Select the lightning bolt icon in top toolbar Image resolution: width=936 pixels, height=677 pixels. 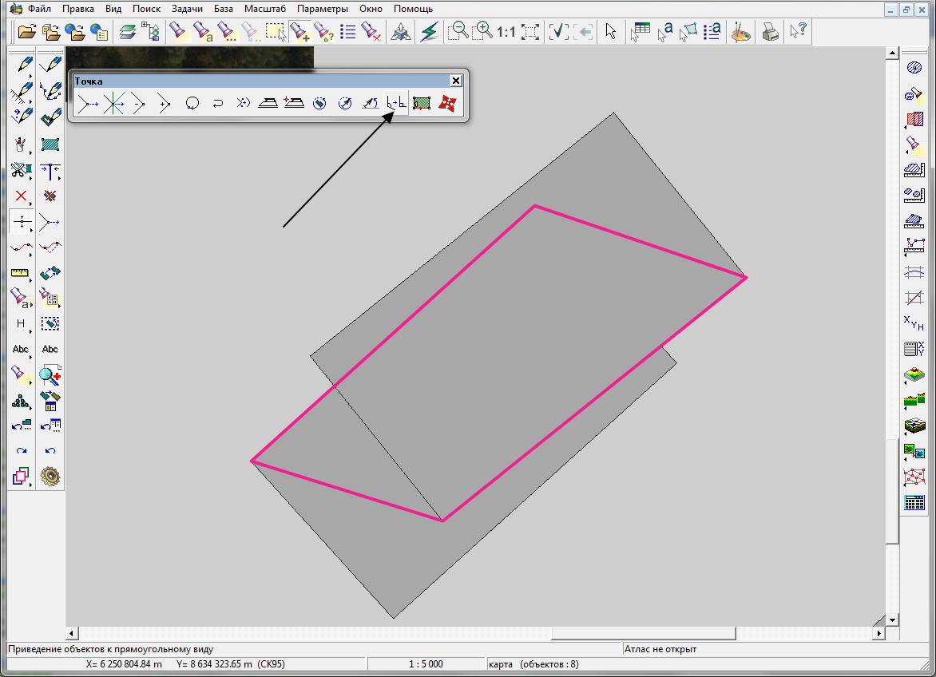[x=430, y=32]
